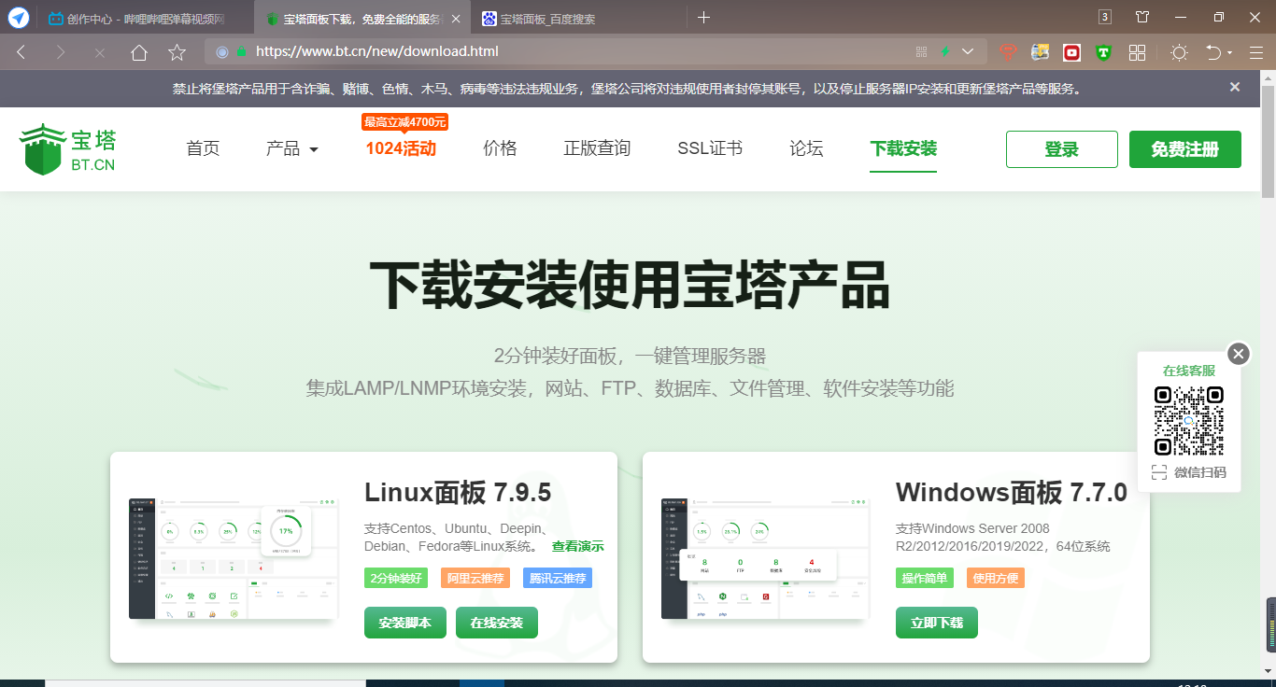
Task: Click the undo closed tab arrow icon
Action: point(1213,52)
